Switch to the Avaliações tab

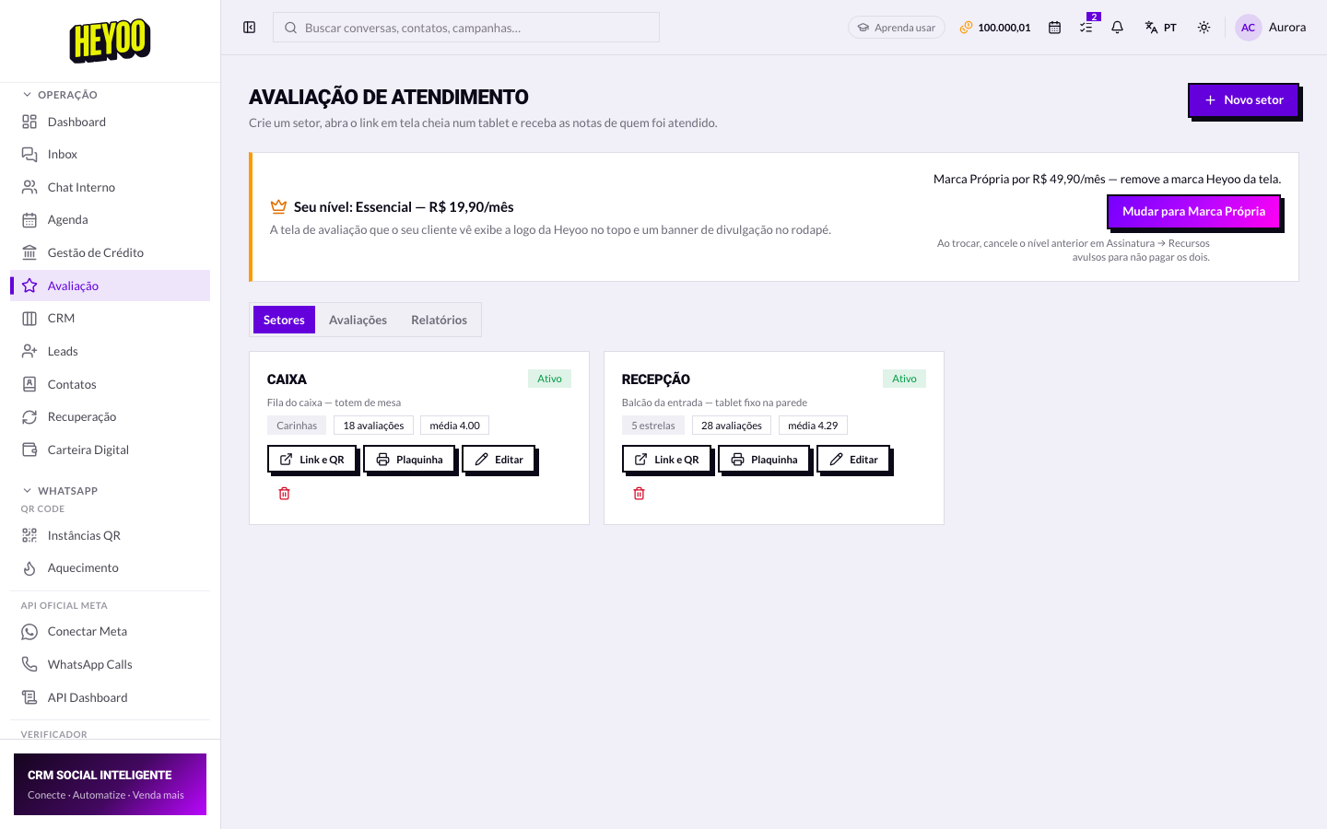point(358,320)
